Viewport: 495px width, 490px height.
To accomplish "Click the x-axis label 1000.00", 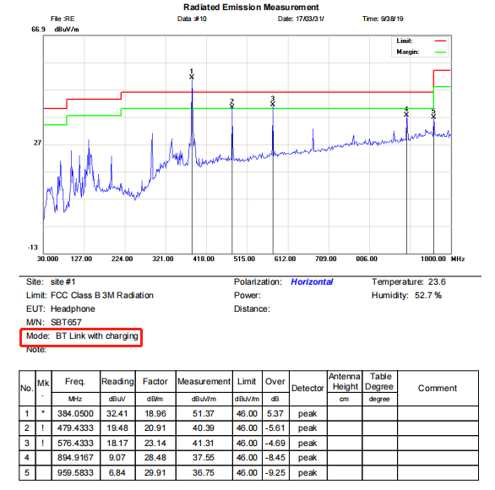I will coord(433,259).
